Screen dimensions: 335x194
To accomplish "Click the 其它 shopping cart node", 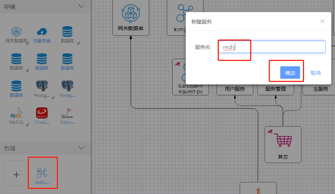I will coord(283,144).
